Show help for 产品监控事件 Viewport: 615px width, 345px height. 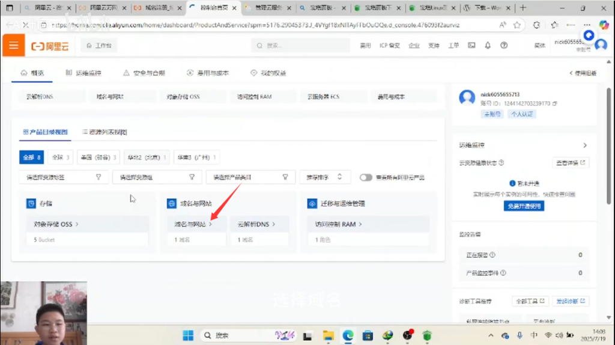pyautogui.click(x=503, y=273)
